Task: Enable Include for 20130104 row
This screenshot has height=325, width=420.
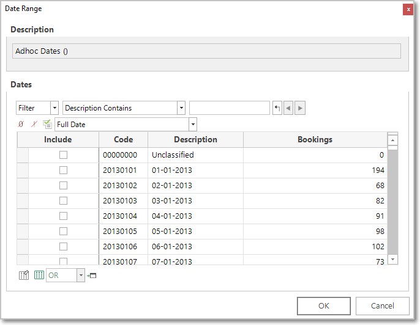Action: click(63, 216)
